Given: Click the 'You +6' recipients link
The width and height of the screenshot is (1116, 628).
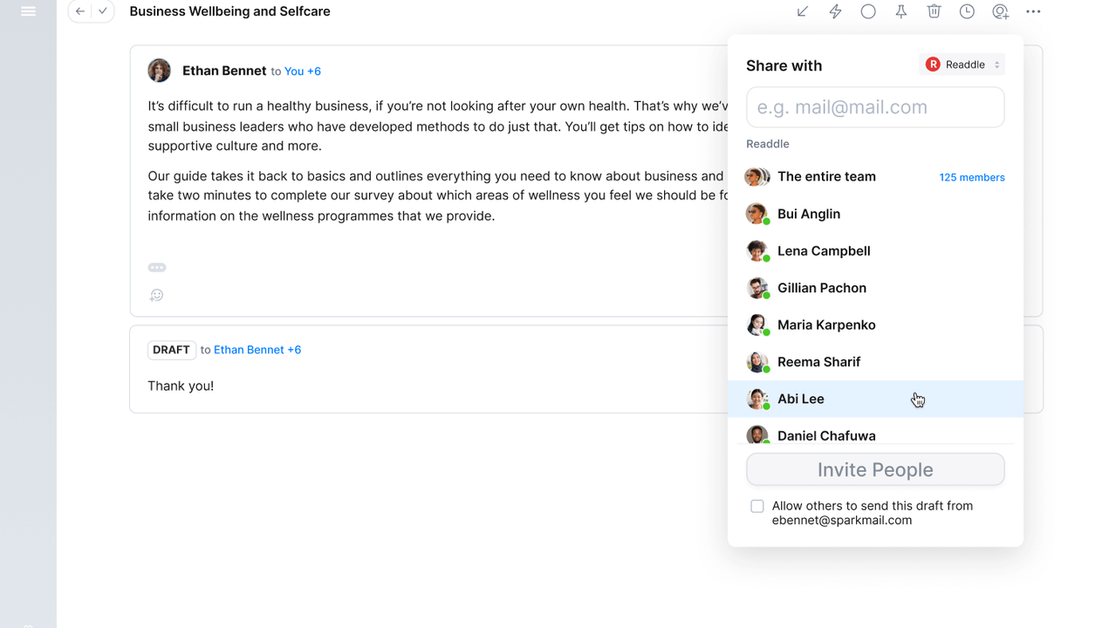Looking at the screenshot, I should 303,72.
